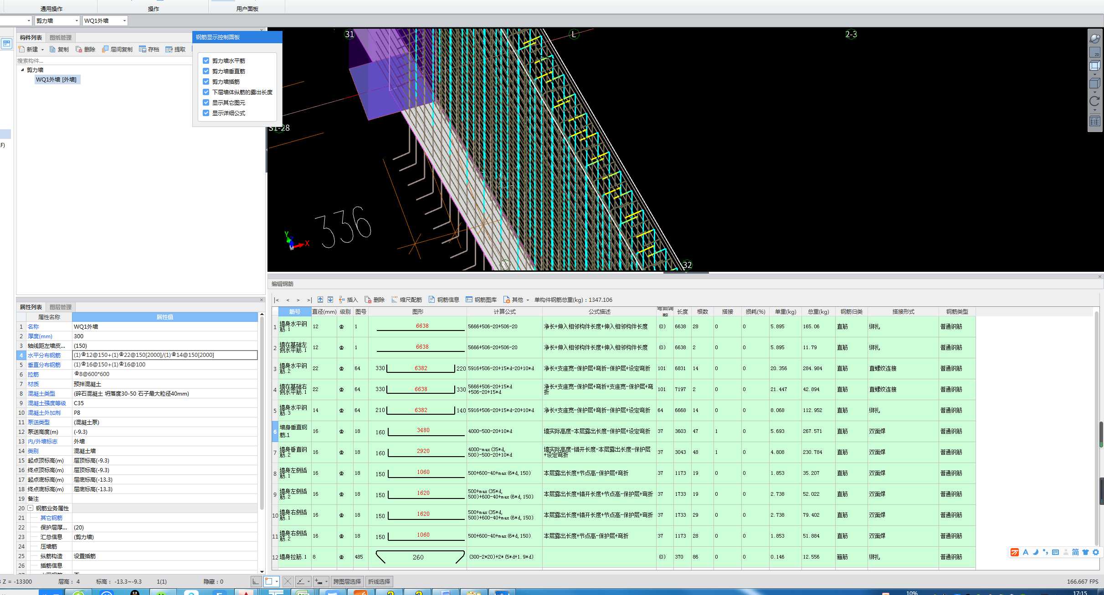Image resolution: width=1104 pixels, height=595 pixels.
Task: Collapse the 剪力墙 tree node
Action: [x=22, y=70]
